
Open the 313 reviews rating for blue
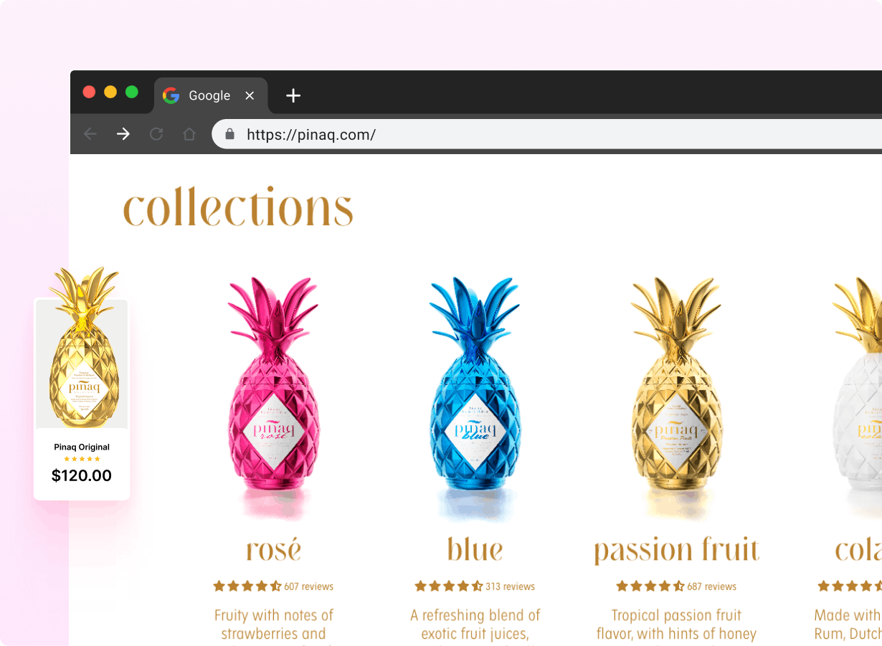475,586
